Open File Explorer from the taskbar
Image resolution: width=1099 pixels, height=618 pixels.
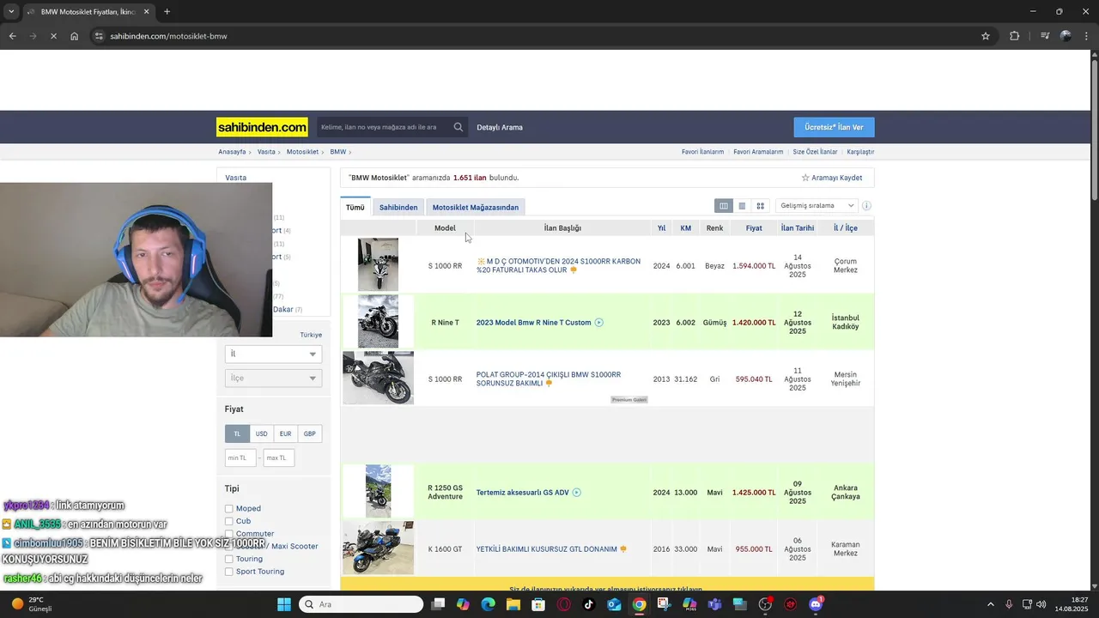513,604
